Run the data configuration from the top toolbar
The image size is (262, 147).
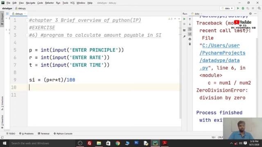[x=238, y=8]
